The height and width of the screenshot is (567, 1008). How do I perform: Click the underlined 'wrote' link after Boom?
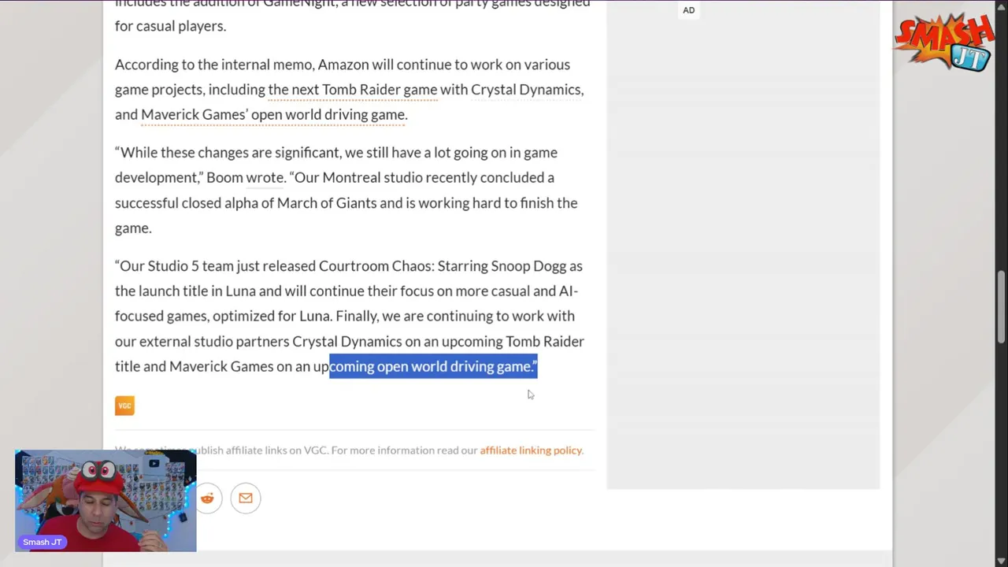point(265,178)
